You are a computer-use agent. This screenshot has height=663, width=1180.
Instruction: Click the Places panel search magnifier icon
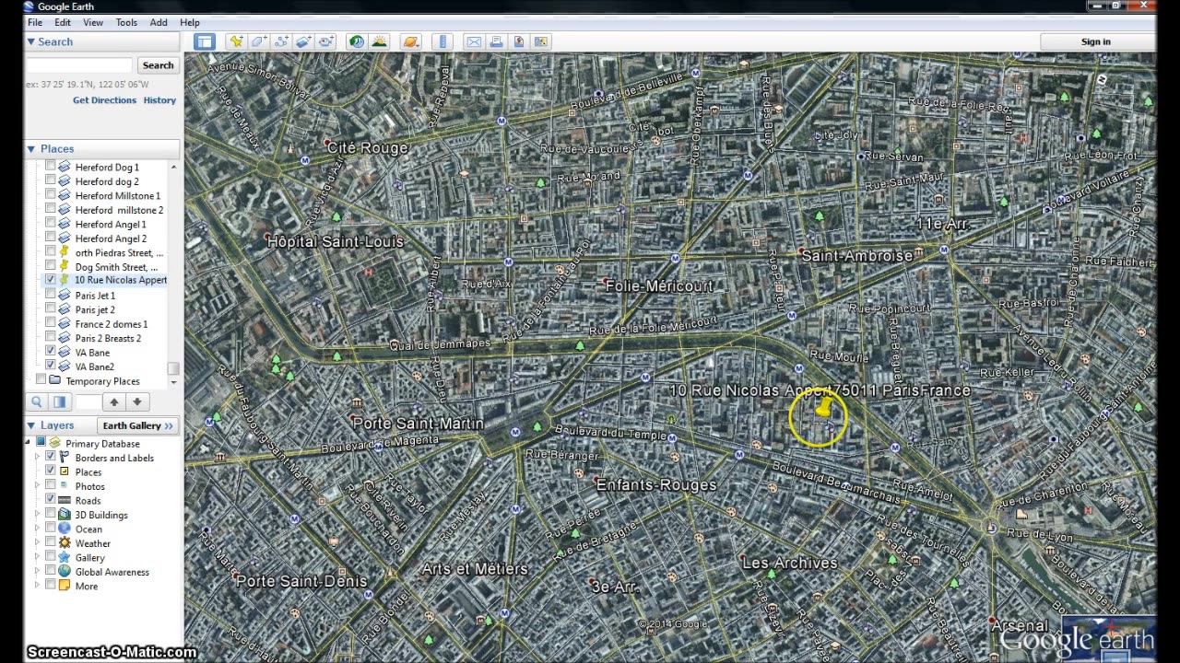[37, 401]
